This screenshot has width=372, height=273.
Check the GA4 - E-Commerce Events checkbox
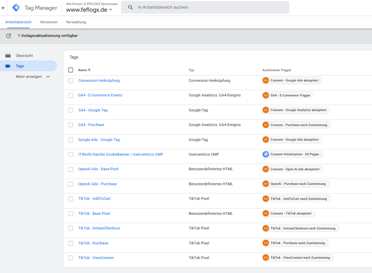click(71, 95)
